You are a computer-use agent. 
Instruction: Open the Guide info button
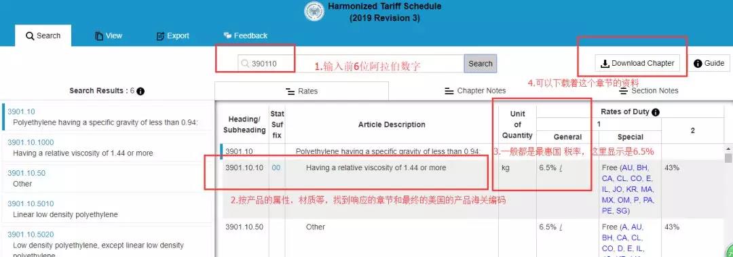pos(709,63)
